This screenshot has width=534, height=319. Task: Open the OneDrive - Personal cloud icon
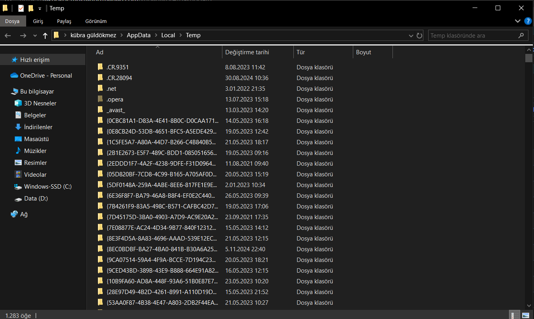[x=14, y=76]
